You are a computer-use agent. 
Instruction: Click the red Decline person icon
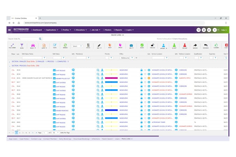[x=185, y=46]
